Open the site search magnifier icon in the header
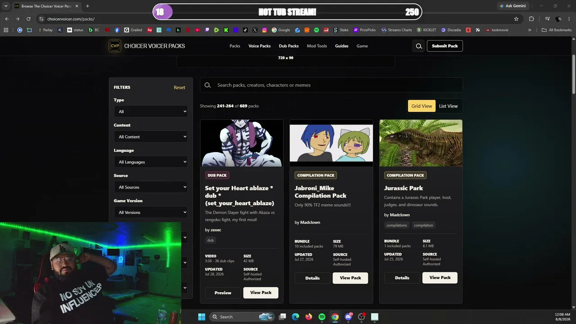 [419, 46]
